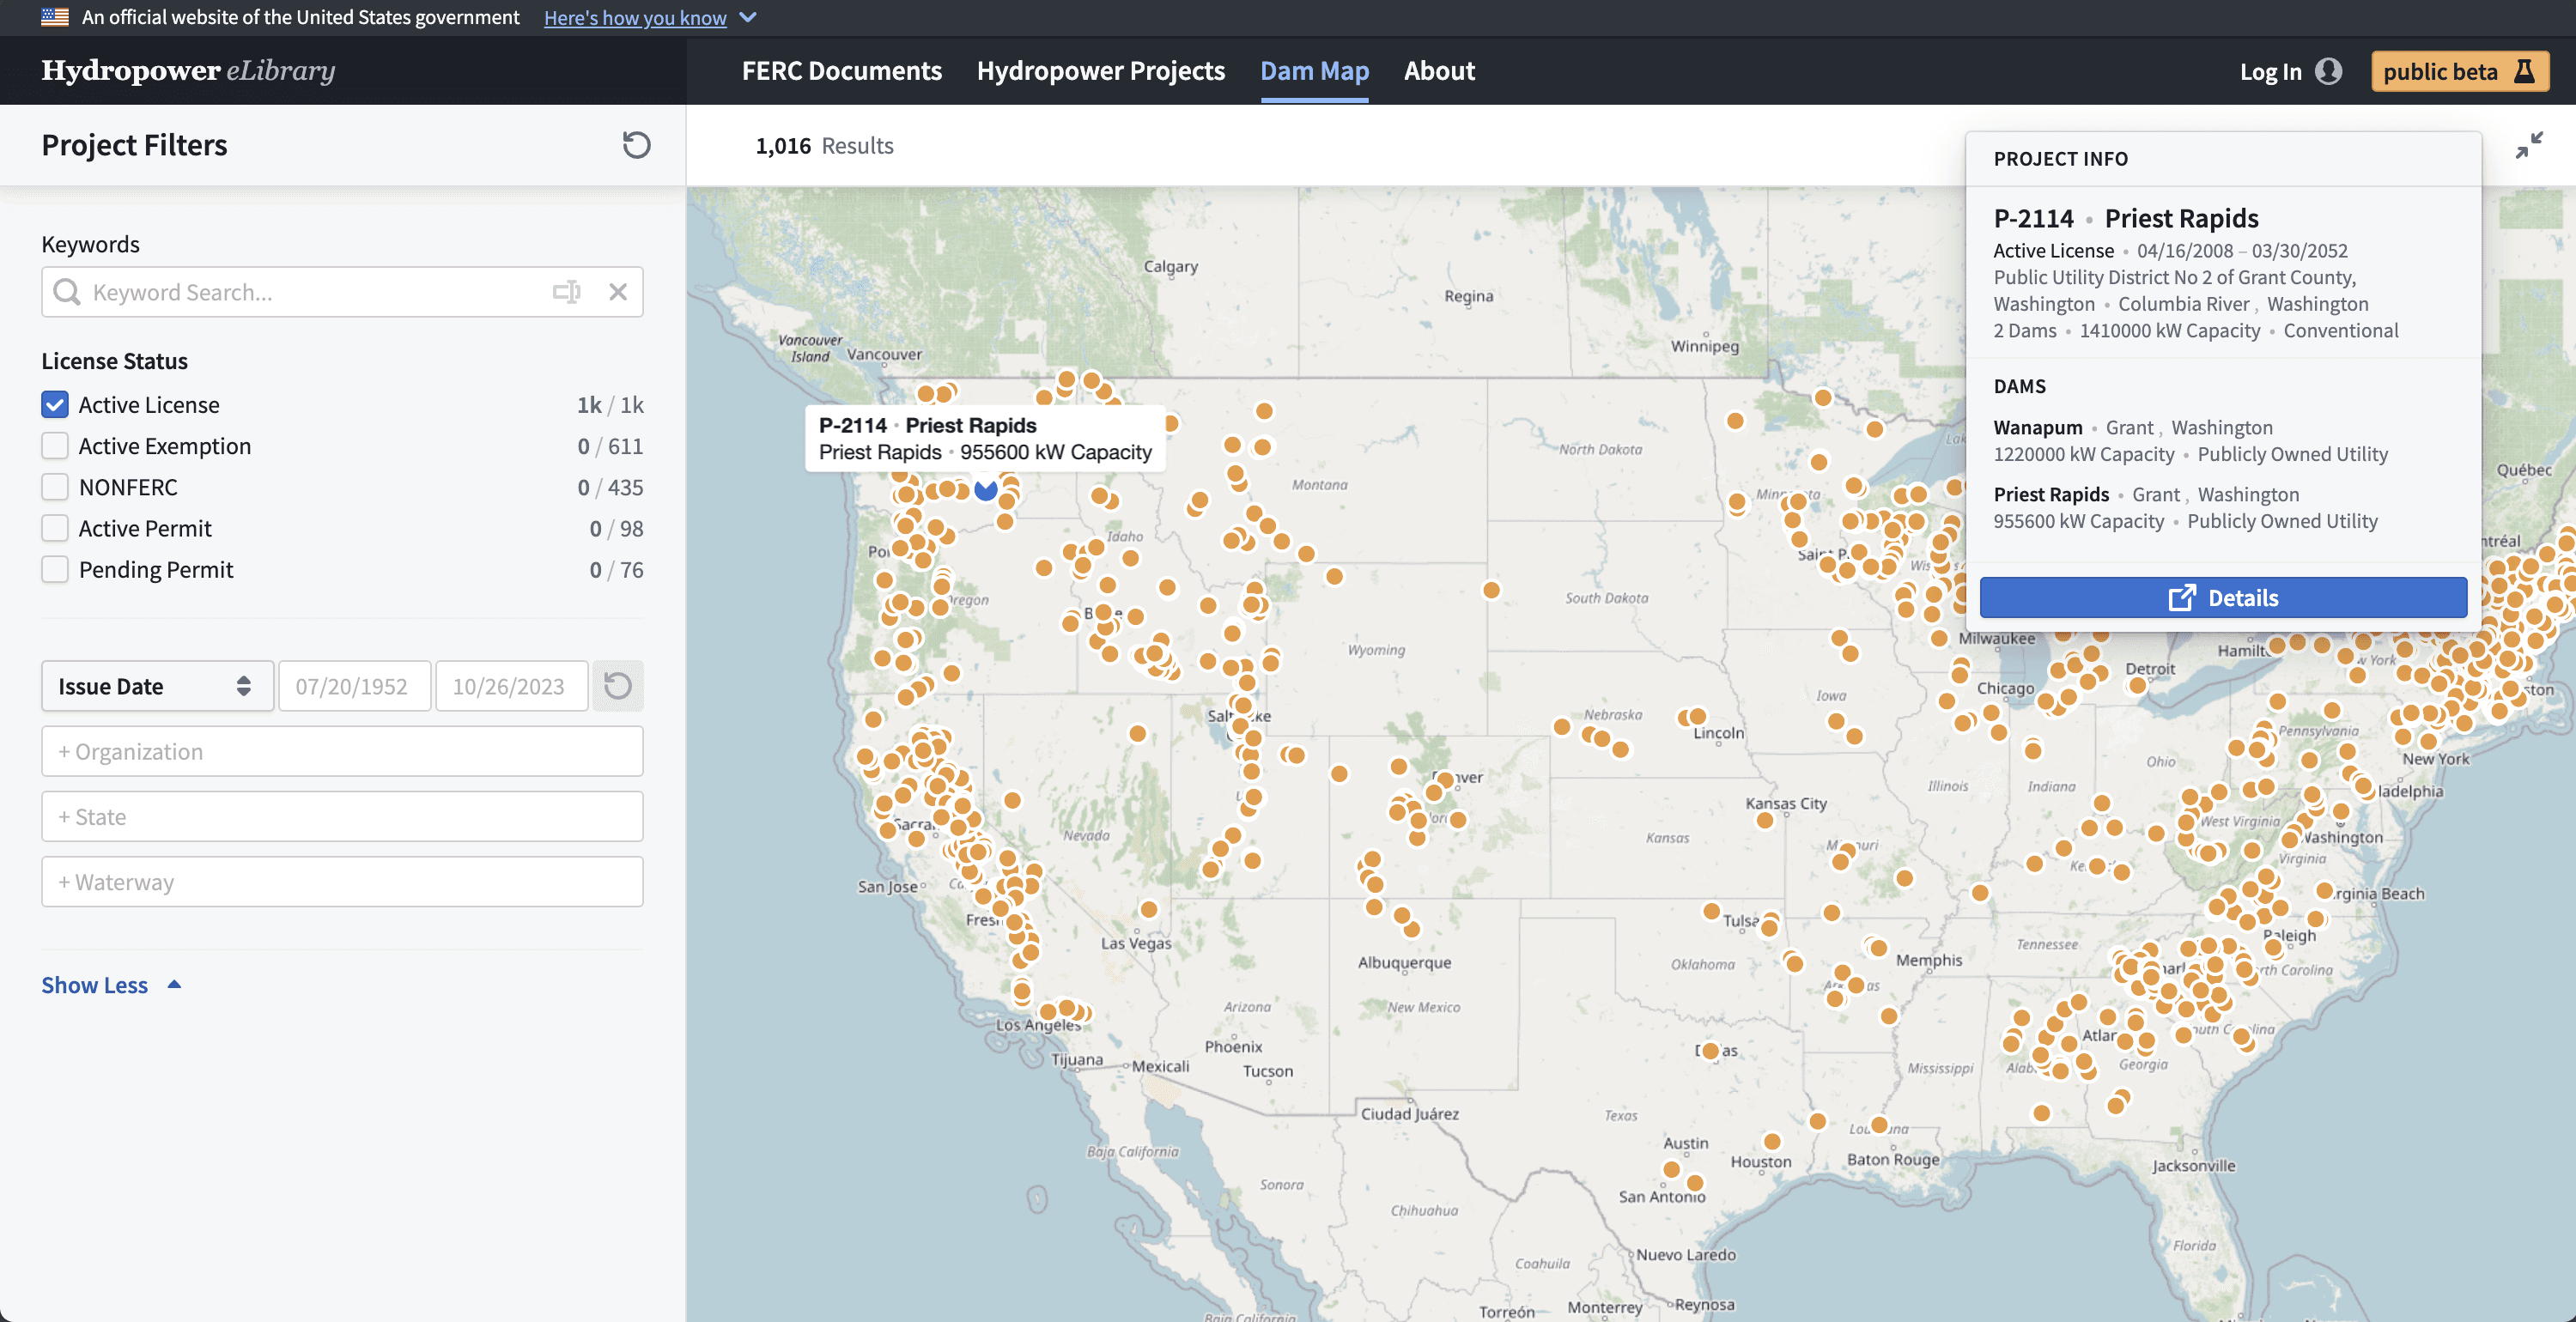
Task: Click the '1,016 Results' count text
Action: click(824, 146)
